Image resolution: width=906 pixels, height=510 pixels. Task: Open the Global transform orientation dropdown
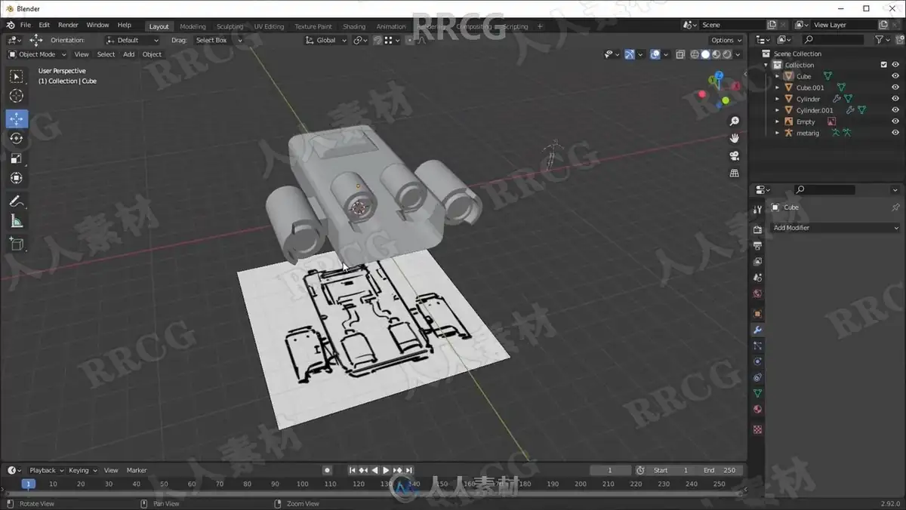coord(326,40)
